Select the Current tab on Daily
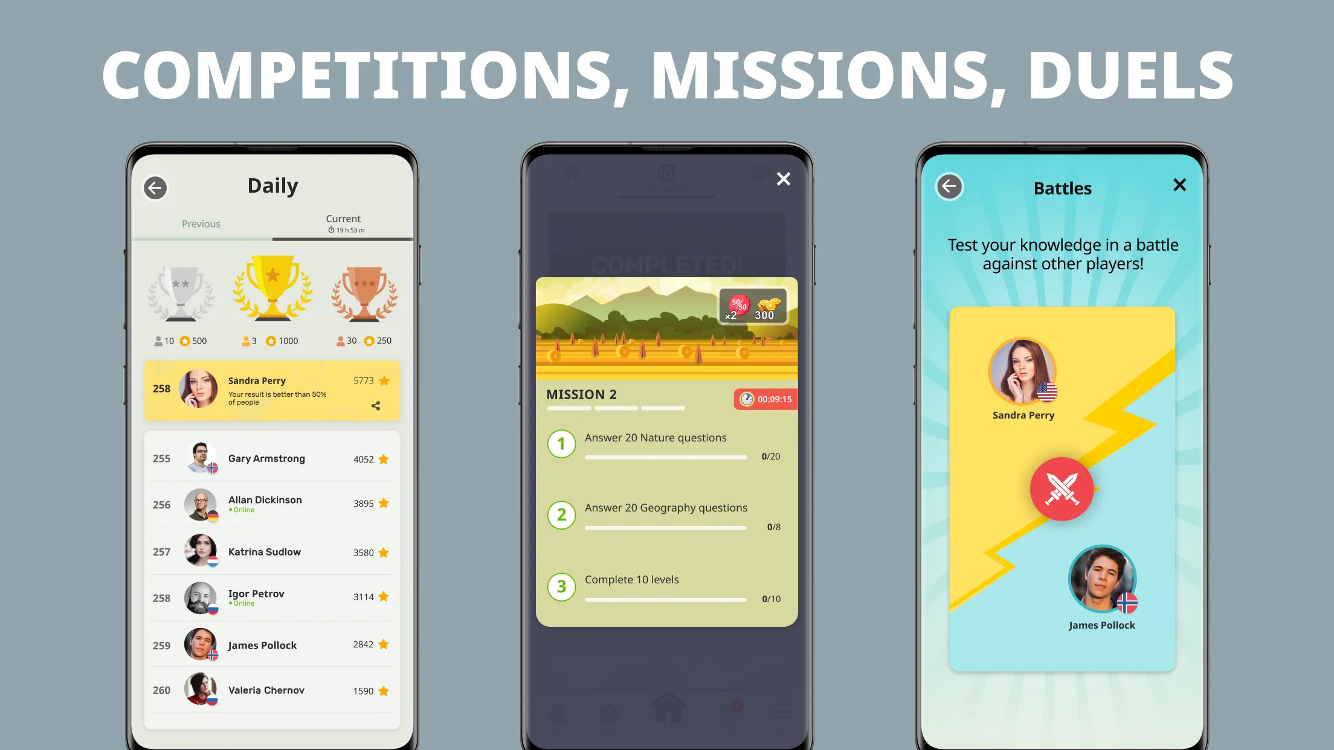This screenshot has width=1334, height=750. pyautogui.click(x=344, y=223)
